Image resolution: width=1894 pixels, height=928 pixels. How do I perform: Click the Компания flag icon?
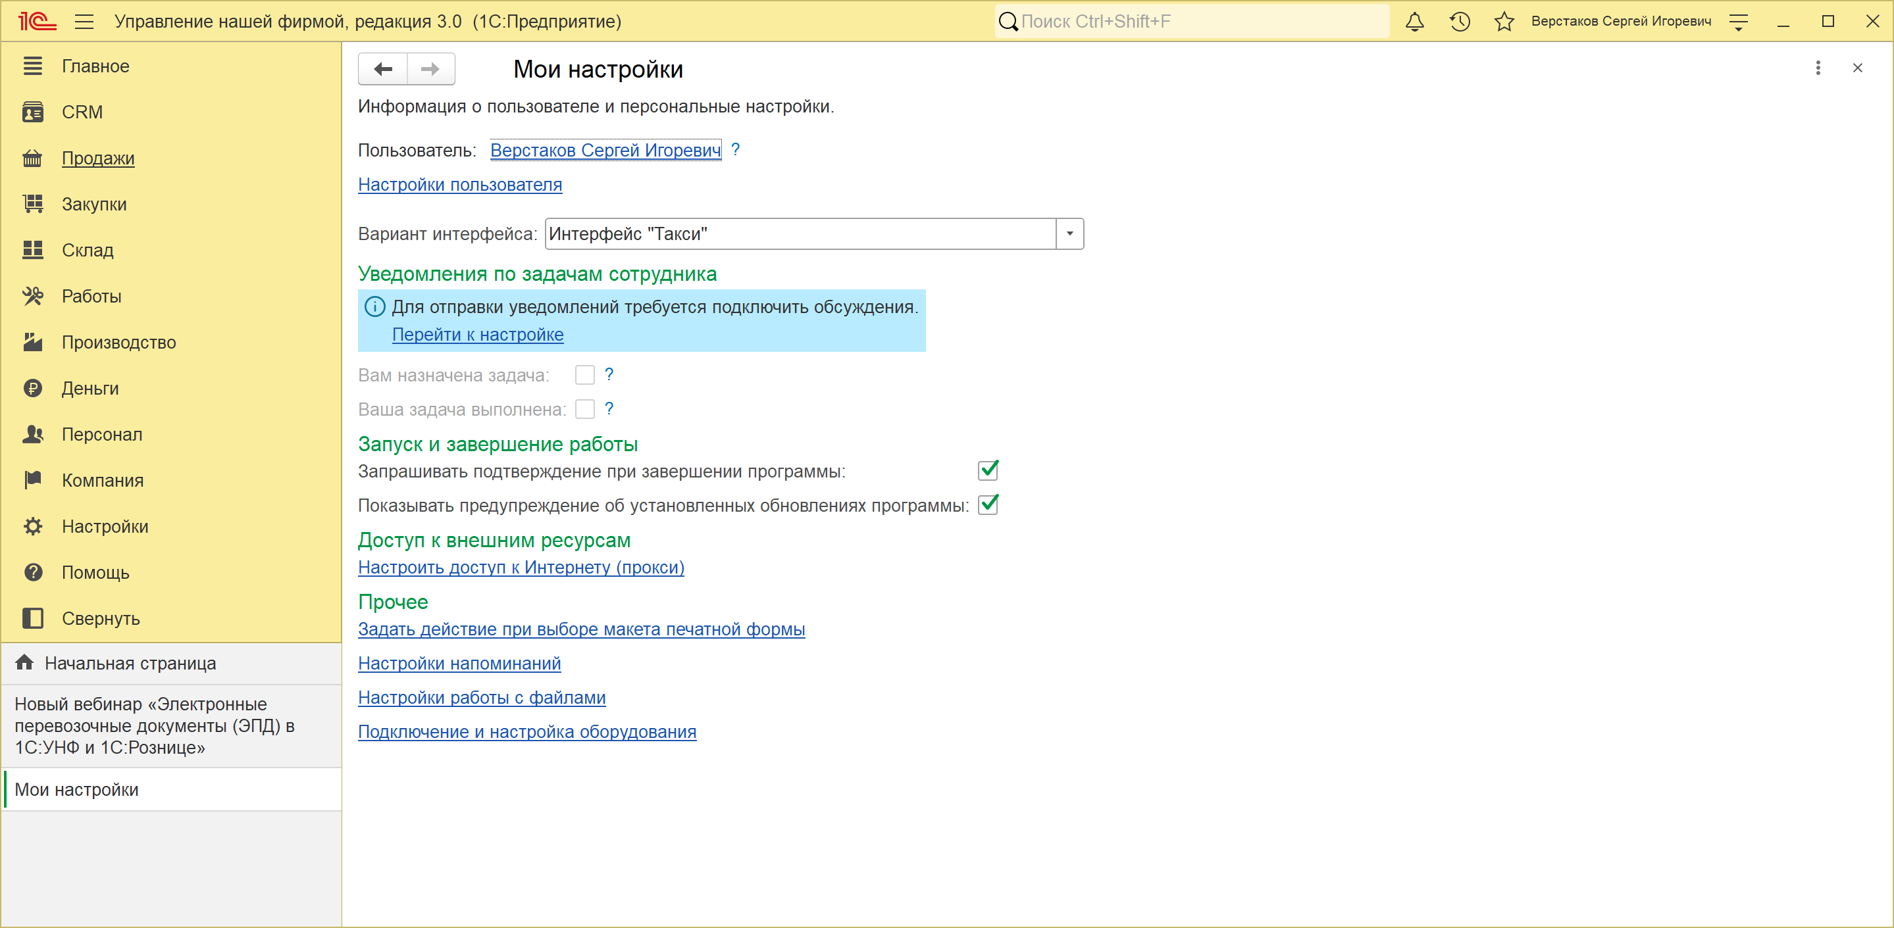point(32,481)
